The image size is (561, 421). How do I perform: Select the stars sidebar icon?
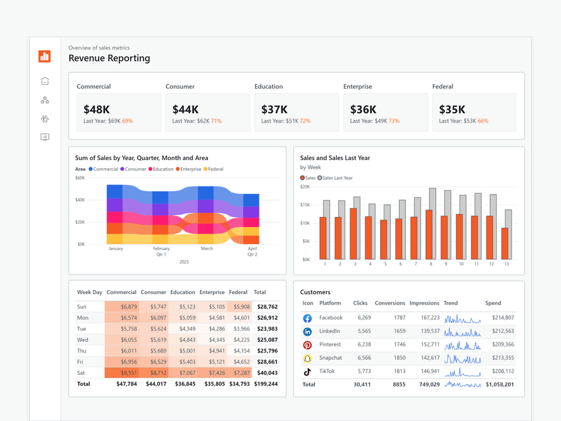(44, 100)
